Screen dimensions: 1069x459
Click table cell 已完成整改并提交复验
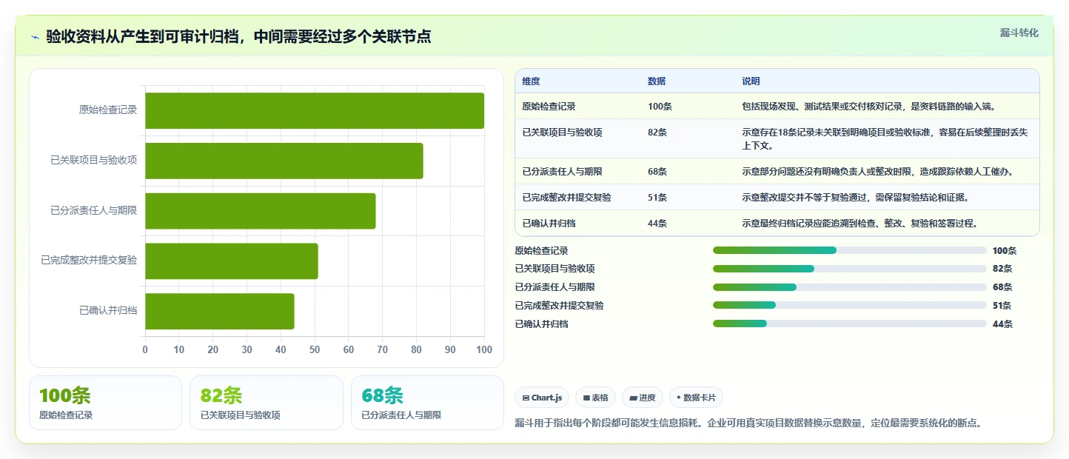pos(566,198)
